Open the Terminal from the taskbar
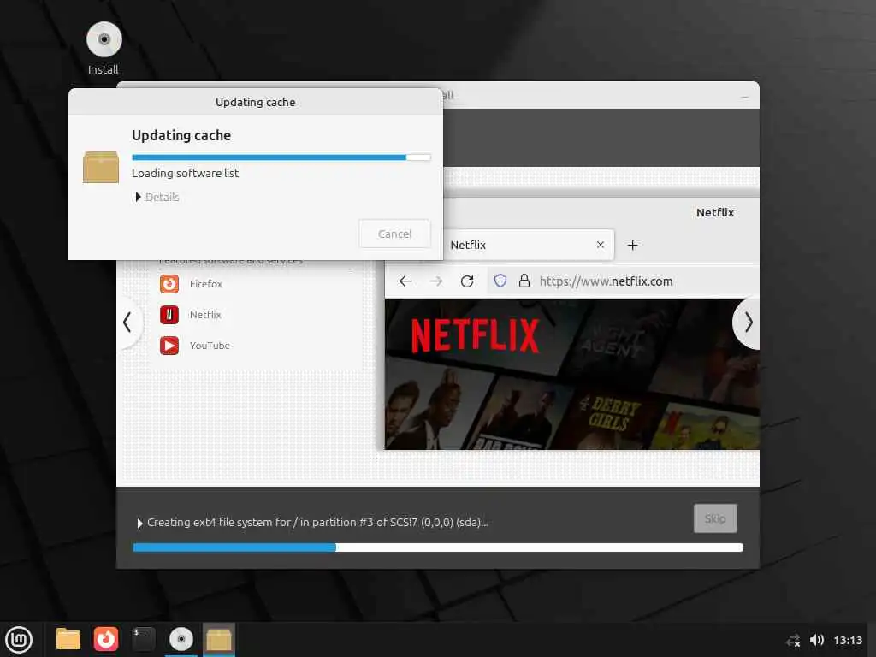 [144, 639]
